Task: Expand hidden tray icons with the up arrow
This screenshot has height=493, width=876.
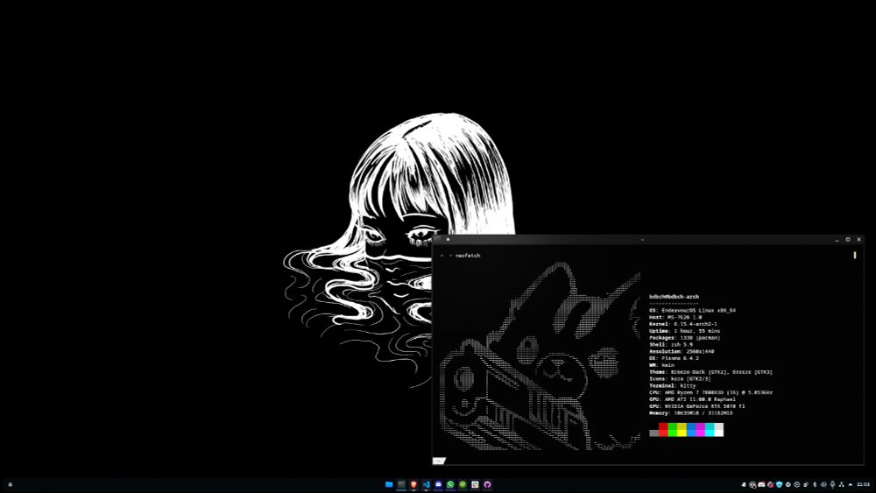Action: click(851, 484)
